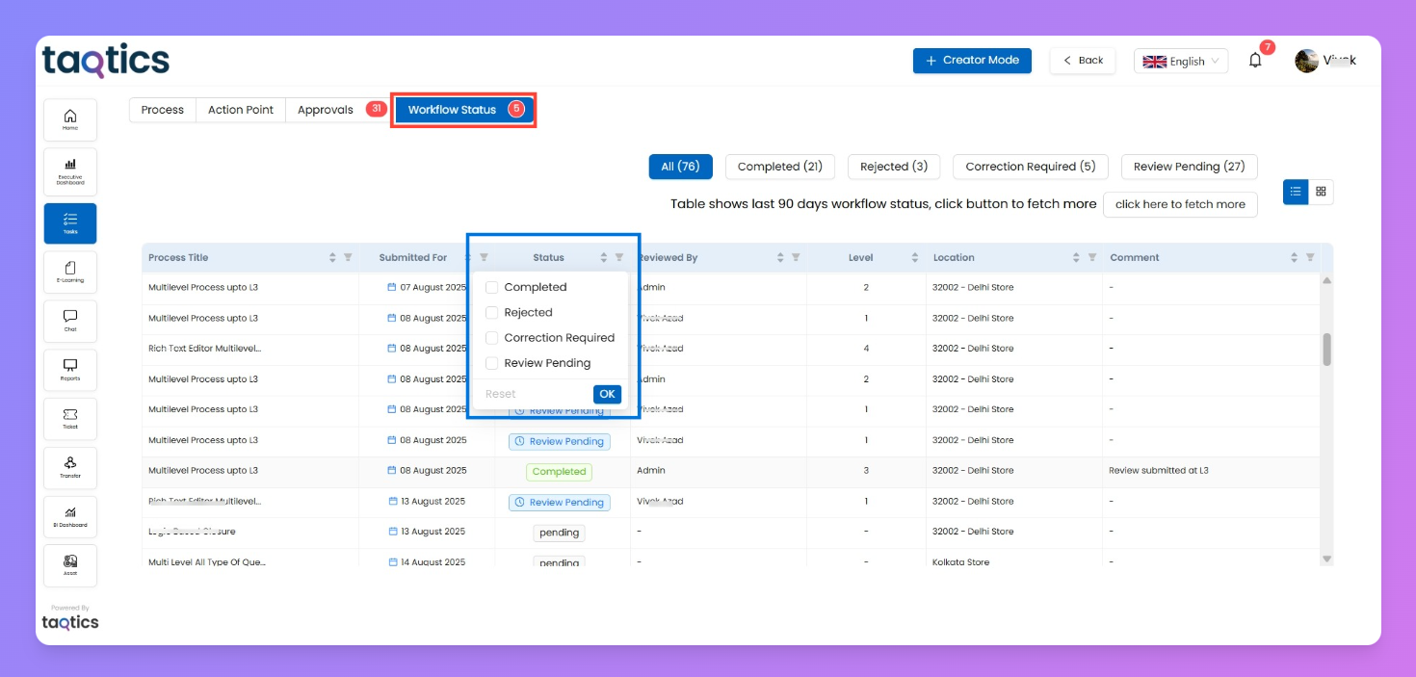
Task: Switch to grid view icon
Action: tap(1321, 192)
